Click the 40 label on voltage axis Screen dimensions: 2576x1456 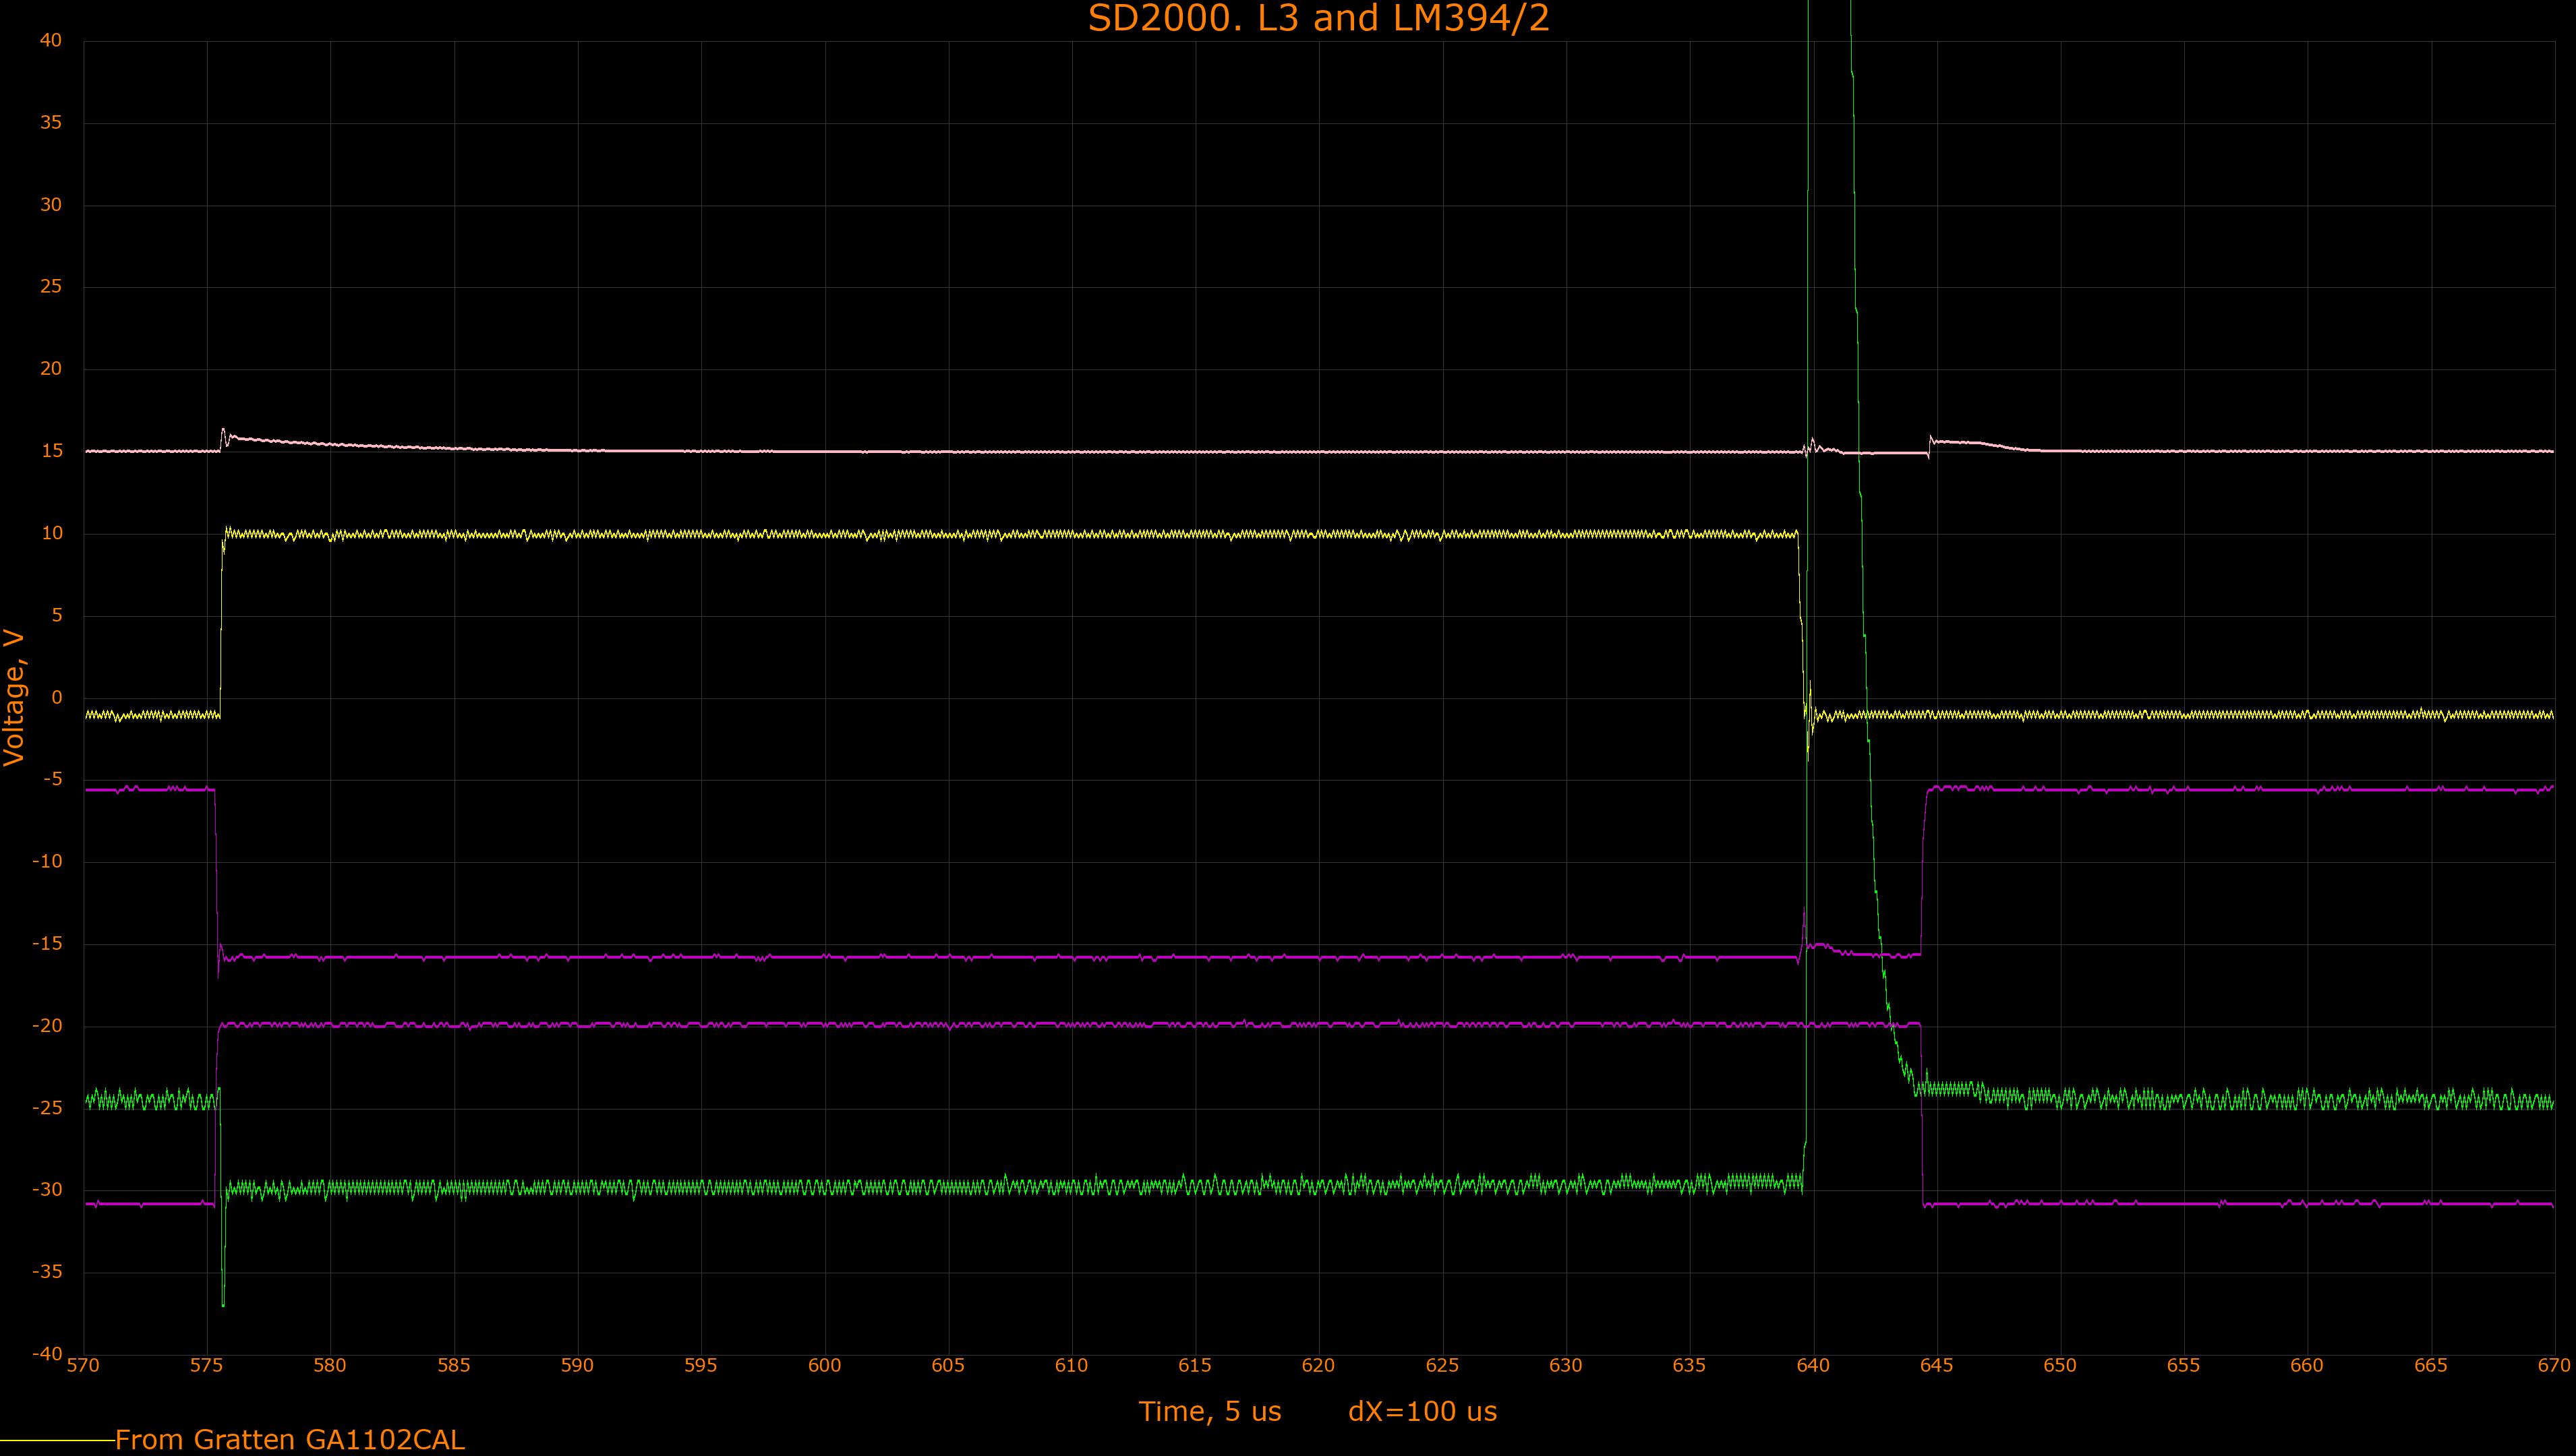50,40
